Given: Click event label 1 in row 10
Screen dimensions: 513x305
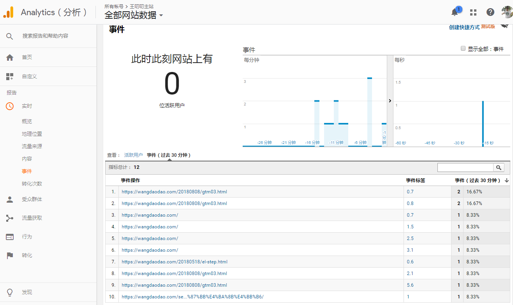Looking at the screenshot, I should (x=408, y=297).
